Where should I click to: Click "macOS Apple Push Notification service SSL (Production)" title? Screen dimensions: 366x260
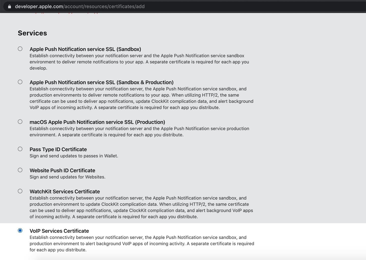97,122
